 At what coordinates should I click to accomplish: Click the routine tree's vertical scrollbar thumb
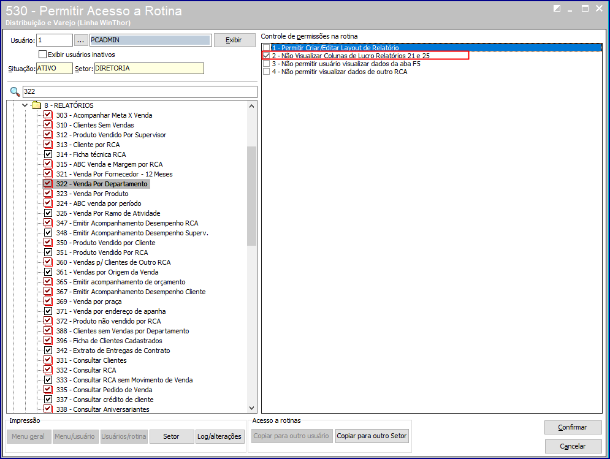click(252, 196)
